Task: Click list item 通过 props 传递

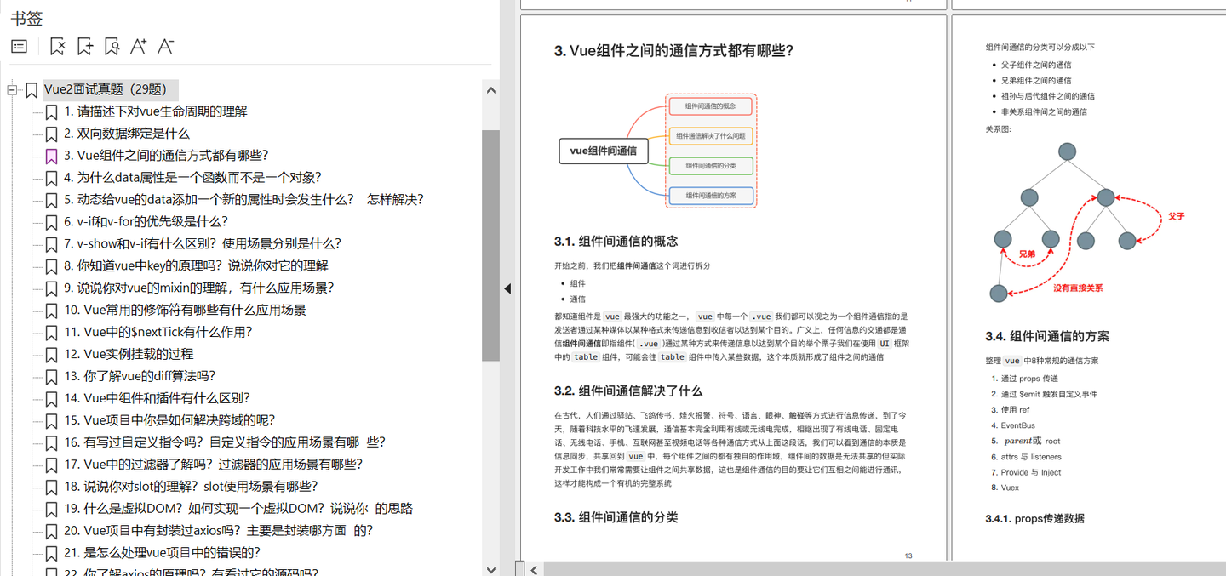Action: pyautogui.click(x=1029, y=379)
